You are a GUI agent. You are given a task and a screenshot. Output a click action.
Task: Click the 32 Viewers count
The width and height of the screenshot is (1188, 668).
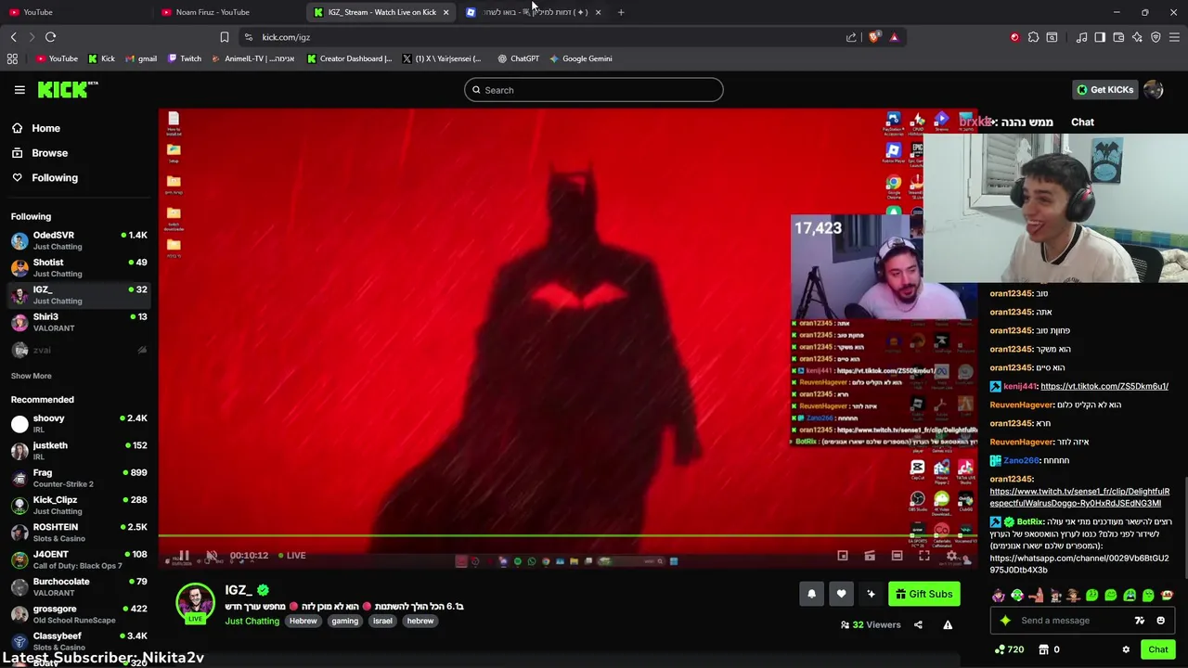871,624
